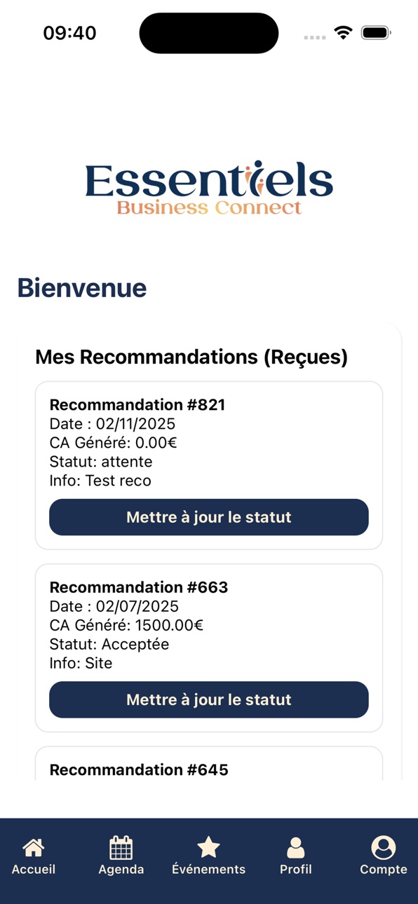
Task: Tap the Statut: Acceptée line
Action: click(x=109, y=644)
